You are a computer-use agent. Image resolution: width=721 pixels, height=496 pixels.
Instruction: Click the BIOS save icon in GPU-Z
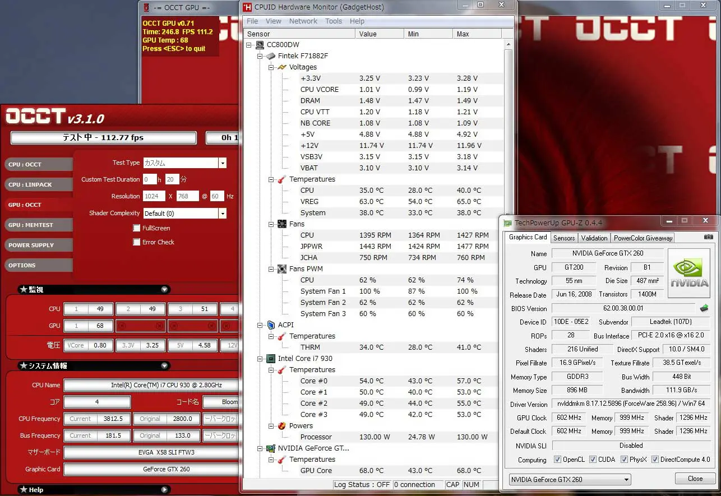pos(704,308)
